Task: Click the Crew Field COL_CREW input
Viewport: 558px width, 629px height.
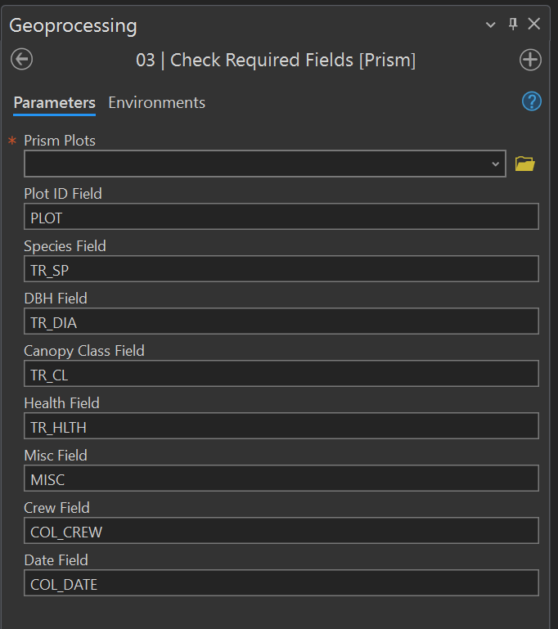Action: [281, 531]
